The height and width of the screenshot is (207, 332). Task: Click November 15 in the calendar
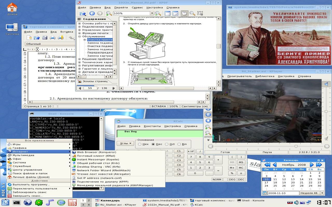pos(310,179)
